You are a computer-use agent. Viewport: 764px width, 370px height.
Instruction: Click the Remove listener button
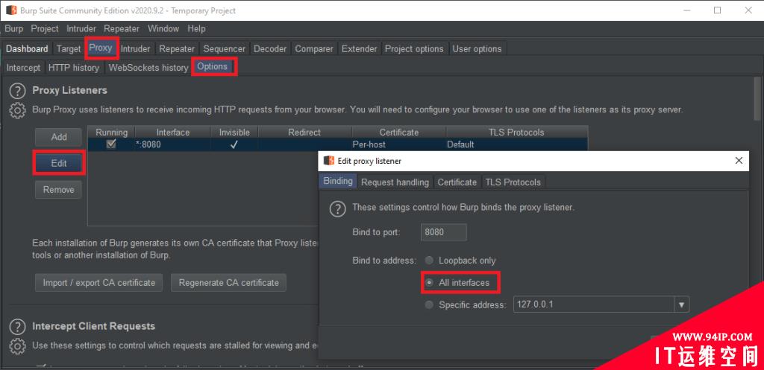[x=58, y=190]
